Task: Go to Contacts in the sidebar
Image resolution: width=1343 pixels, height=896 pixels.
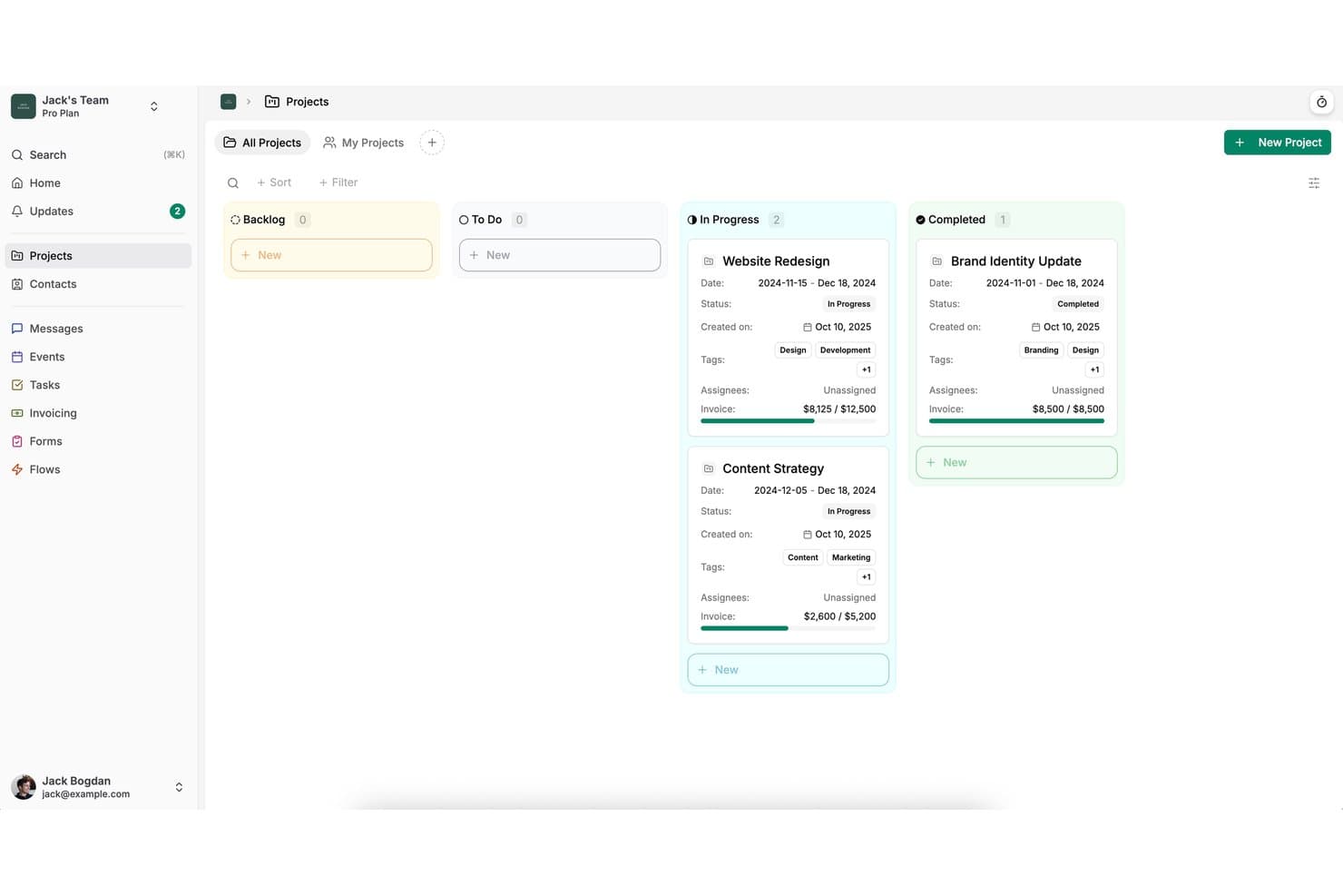Action: 98,284
